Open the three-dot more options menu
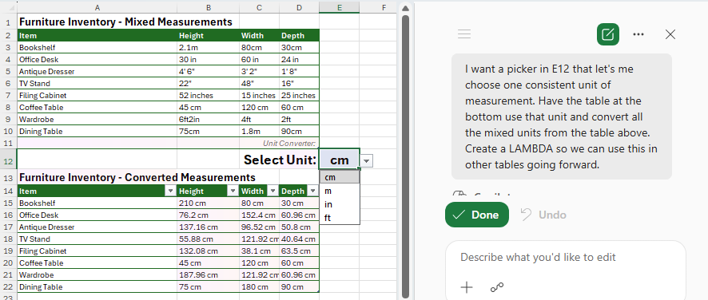The width and height of the screenshot is (708, 300). pyautogui.click(x=638, y=34)
